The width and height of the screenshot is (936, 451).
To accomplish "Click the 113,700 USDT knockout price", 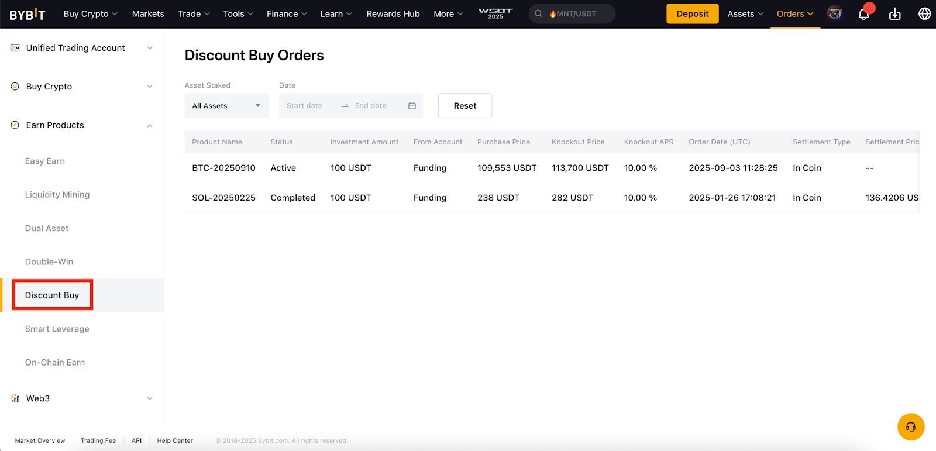I will 580,168.
